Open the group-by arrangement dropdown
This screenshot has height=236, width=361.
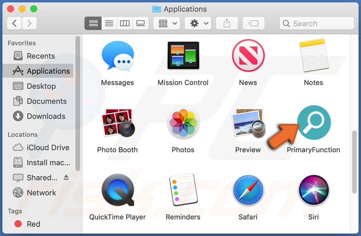pyautogui.click(x=167, y=23)
